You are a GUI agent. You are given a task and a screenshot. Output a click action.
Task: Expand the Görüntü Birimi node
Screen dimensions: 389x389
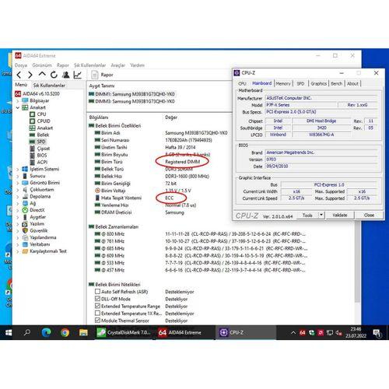(x=18, y=183)
